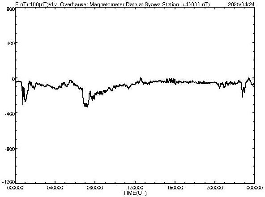
Task: Select the 200000 time tick label
Action: [215, 188]
